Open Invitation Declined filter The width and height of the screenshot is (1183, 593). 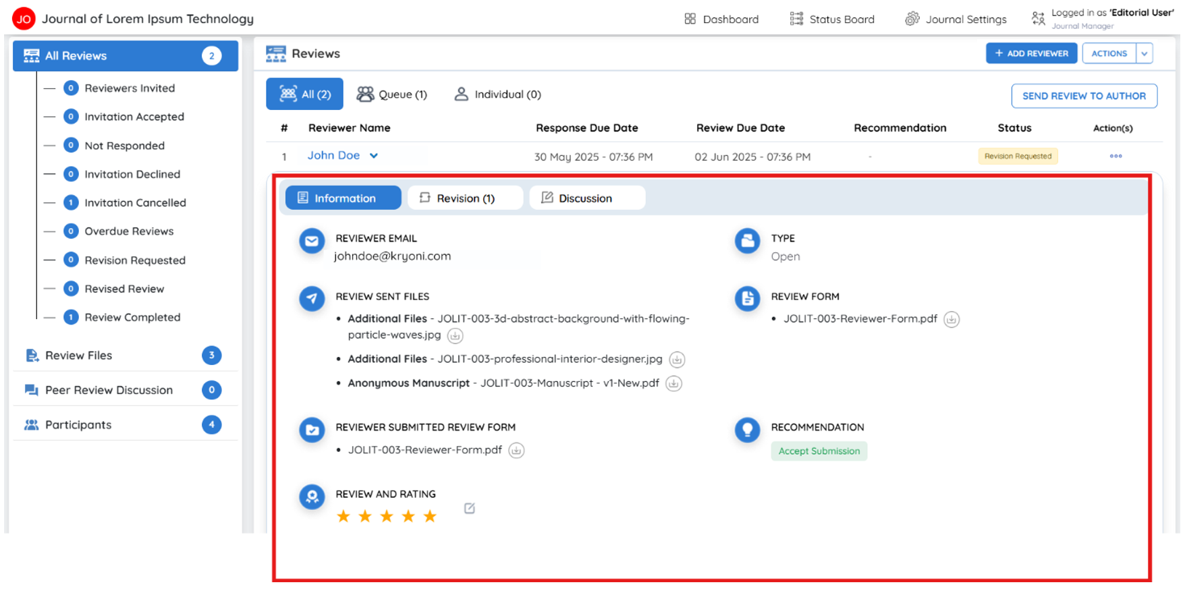click(122, 174)
